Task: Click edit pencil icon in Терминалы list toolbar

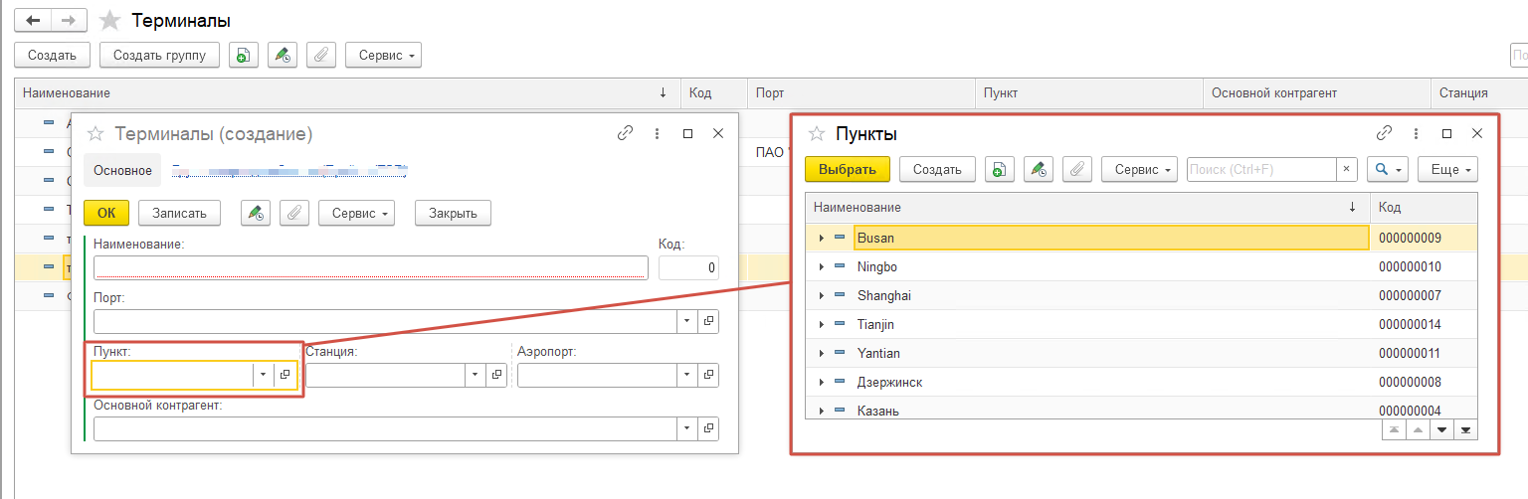Action: (282, 56)
